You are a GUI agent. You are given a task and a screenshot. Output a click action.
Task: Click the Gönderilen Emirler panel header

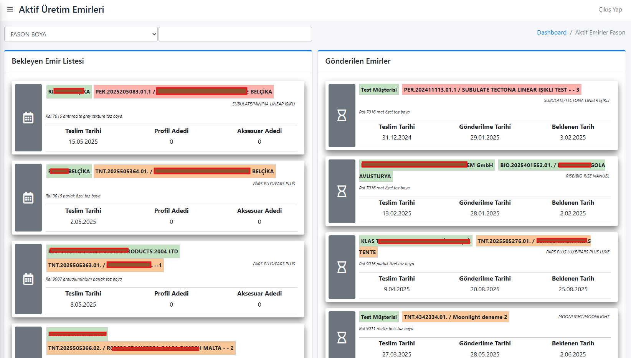358,61
